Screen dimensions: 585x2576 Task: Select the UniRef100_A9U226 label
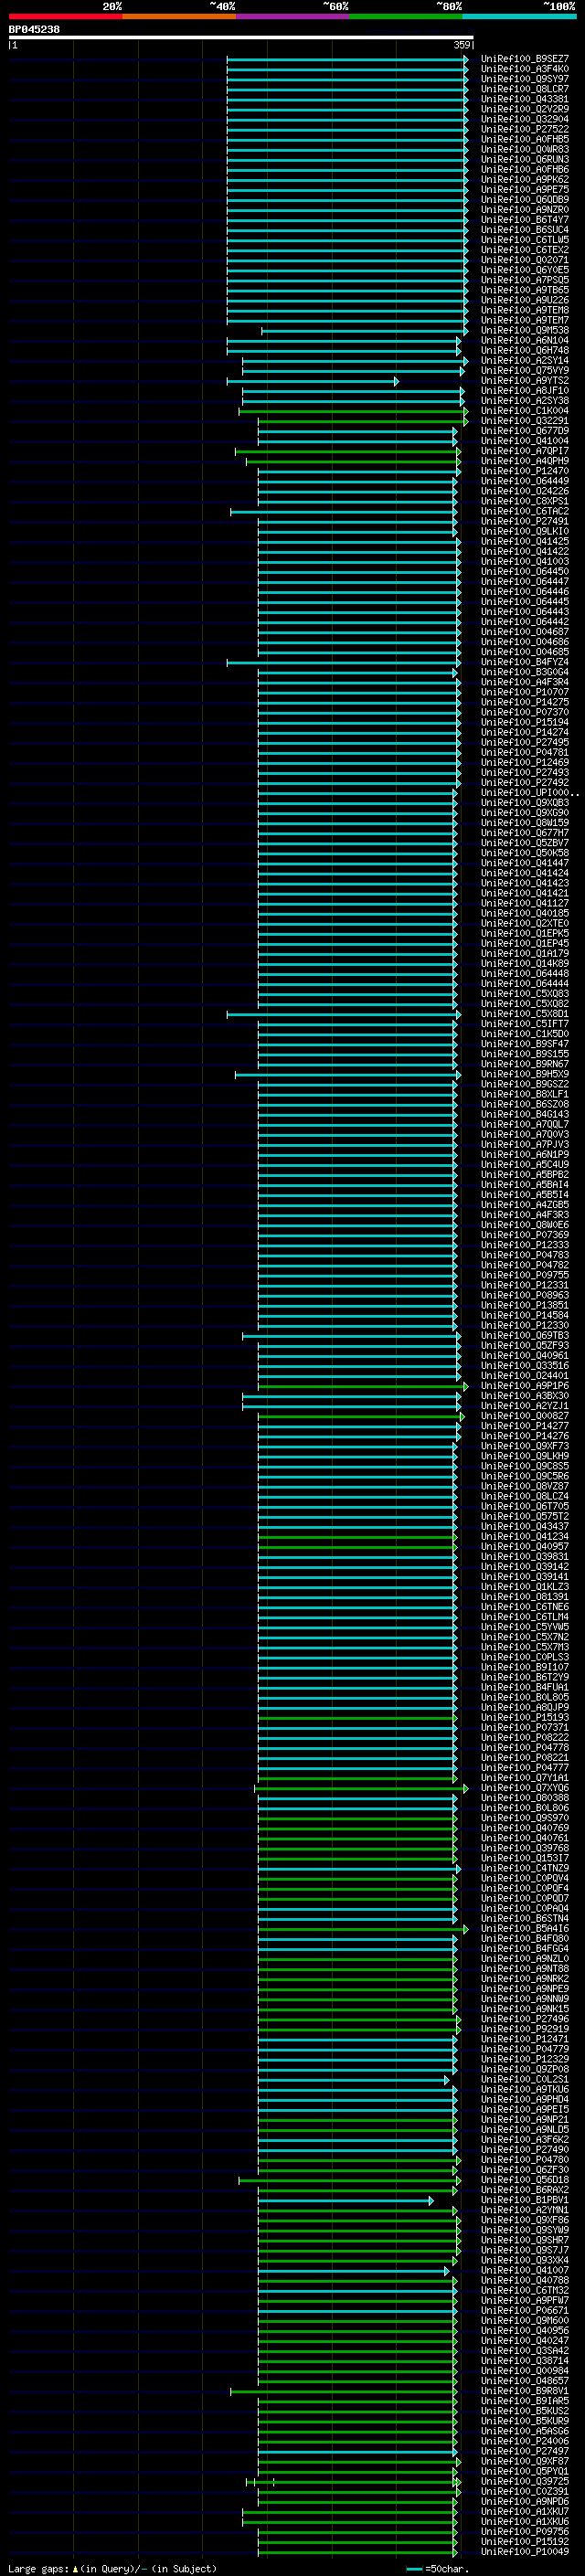point(524,300)
